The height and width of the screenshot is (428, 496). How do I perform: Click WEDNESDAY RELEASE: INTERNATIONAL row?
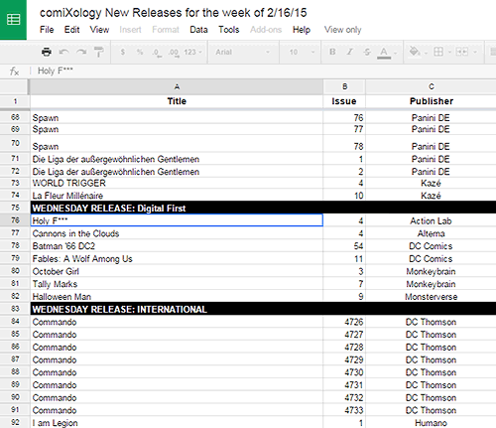263,309
